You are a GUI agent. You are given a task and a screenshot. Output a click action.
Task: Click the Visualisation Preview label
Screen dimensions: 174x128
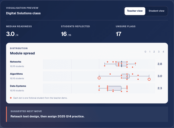pos(22,8)
